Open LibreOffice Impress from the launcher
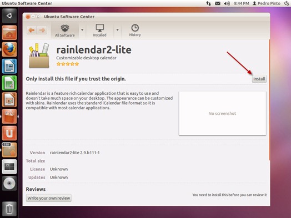This screenshot has width=291, height=218. pyautogui.click(x=9, y=99)
